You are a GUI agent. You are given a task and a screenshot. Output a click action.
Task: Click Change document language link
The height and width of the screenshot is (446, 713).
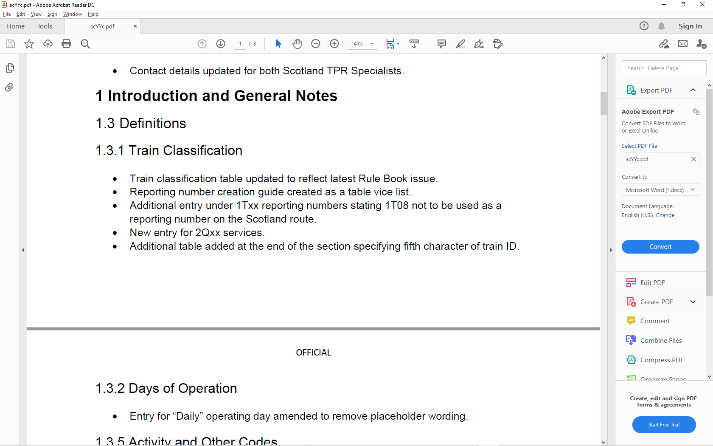[x=665, y=215]
